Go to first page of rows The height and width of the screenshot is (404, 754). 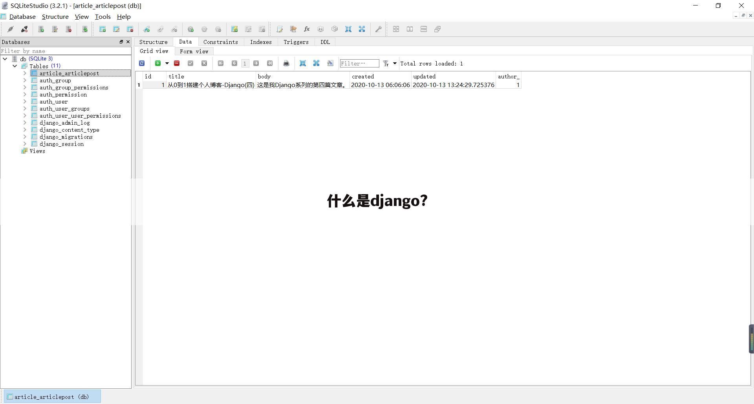click(x=221, y=63)
